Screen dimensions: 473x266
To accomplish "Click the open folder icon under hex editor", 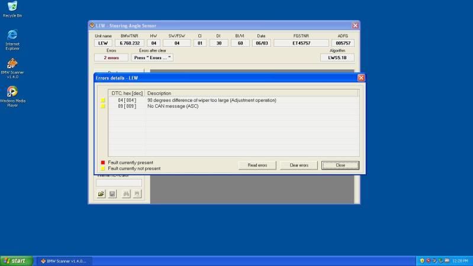I will (102, 194).
